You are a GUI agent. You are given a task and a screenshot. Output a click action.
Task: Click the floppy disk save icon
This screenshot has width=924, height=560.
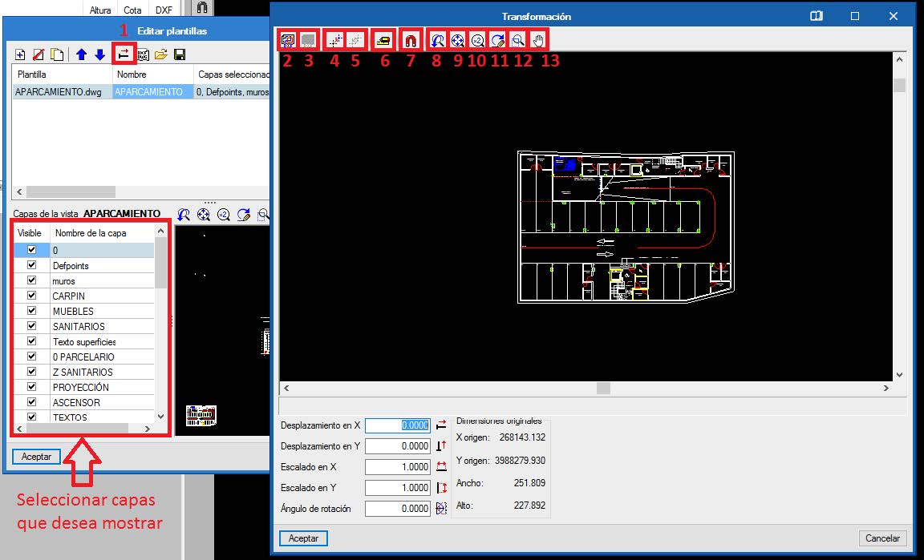point(180,54)
